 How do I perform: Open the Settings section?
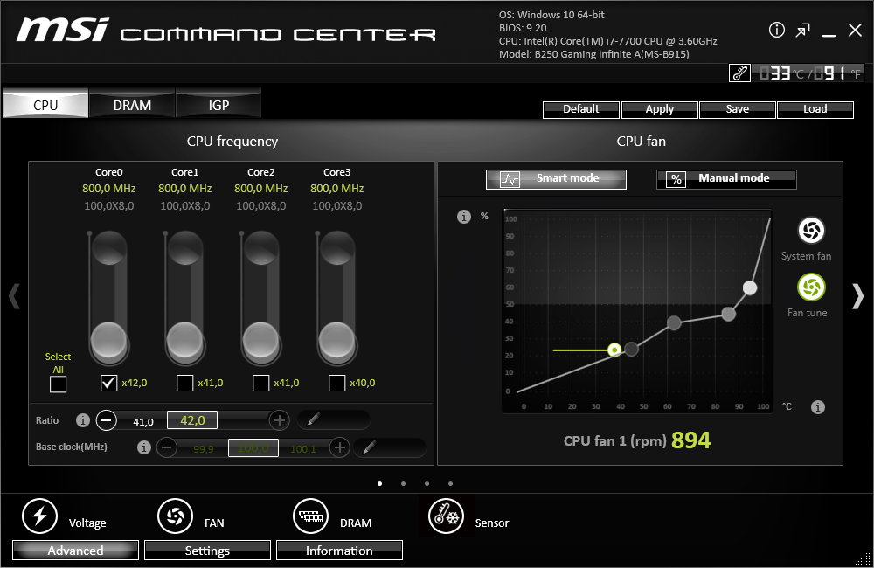click(x=207, y=551)
